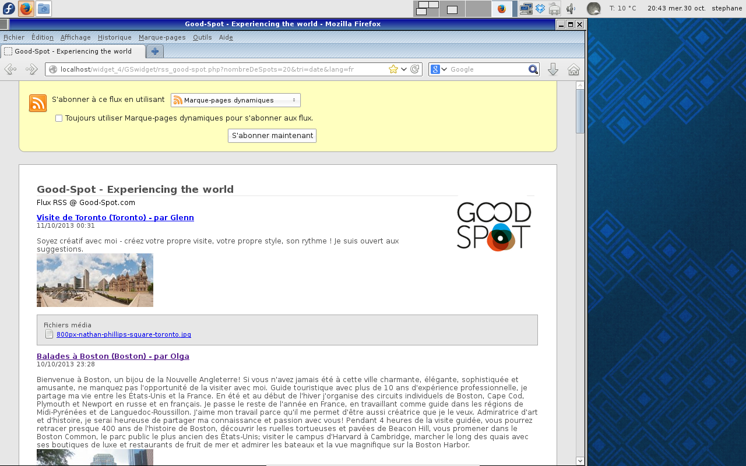Click the search magnifying glass button
Image resolution: width=746 pixels, height=466 pixels.
pyautogui.click(x=533, y=69)
